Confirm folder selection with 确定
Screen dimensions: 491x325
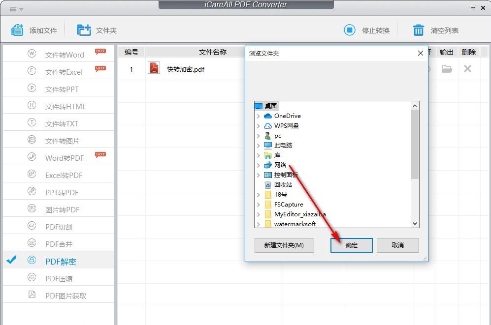coord(351,245)
